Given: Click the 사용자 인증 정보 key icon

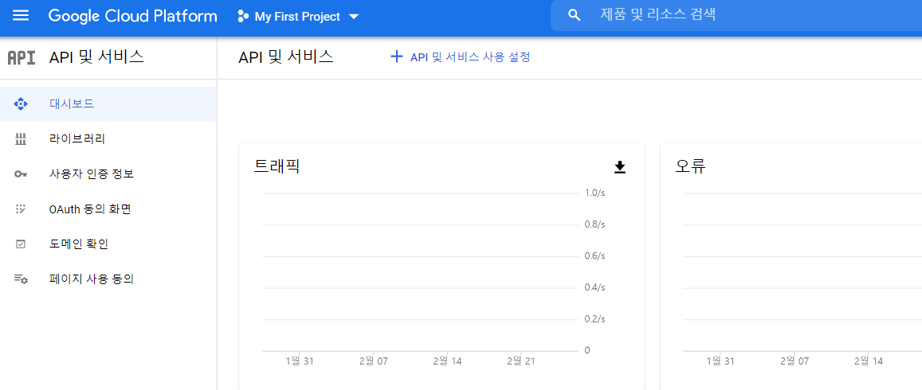Looking at the screenshot, I should [x=21, y=174].
